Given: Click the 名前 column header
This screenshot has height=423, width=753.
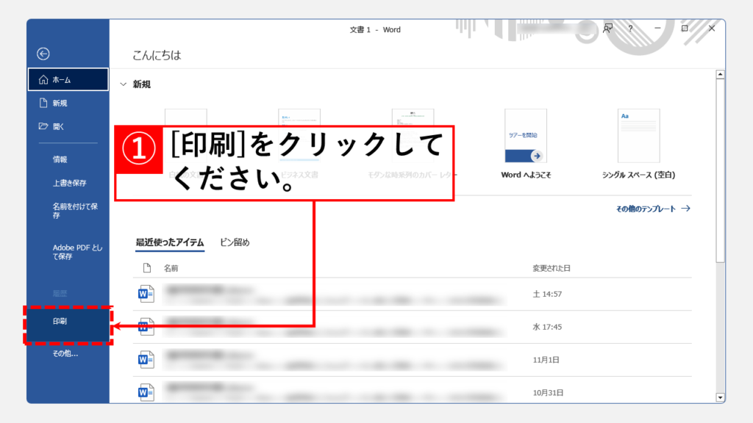Looking at the screenshot, I should coord(171,269).
